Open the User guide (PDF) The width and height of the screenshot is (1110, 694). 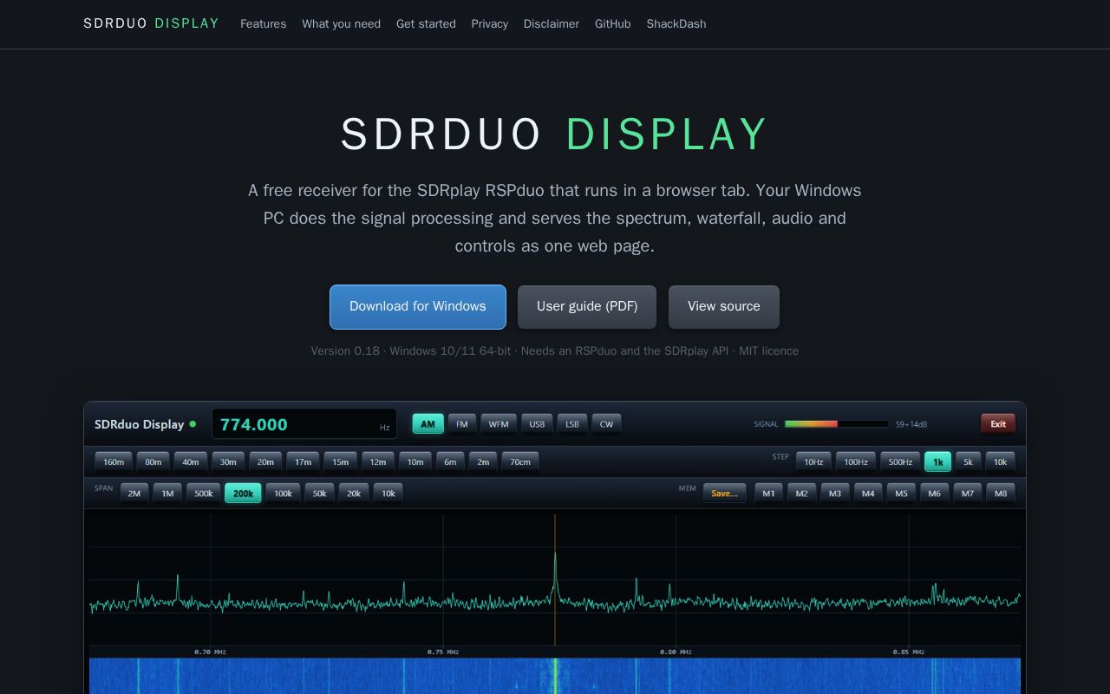point(587,307)
